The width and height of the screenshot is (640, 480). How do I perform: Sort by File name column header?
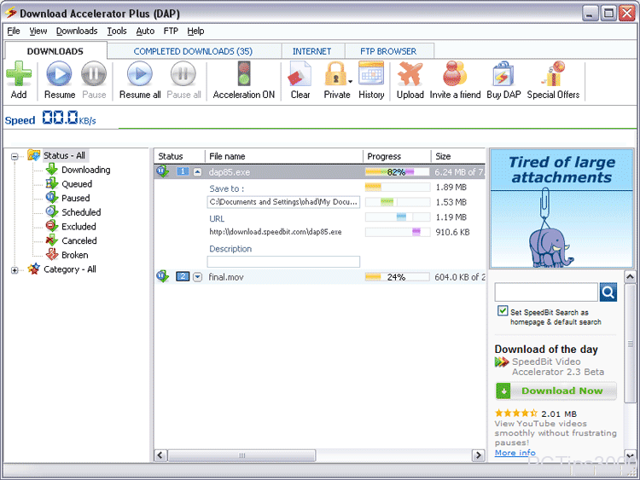tap(283, 156)
